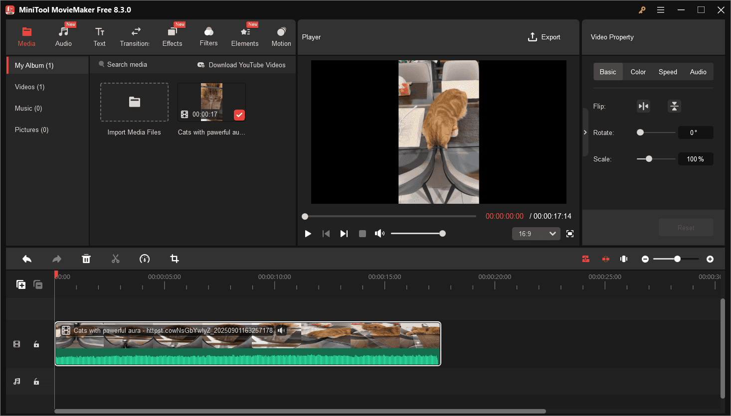Toggle timeline auto snapping

(586, 259)
